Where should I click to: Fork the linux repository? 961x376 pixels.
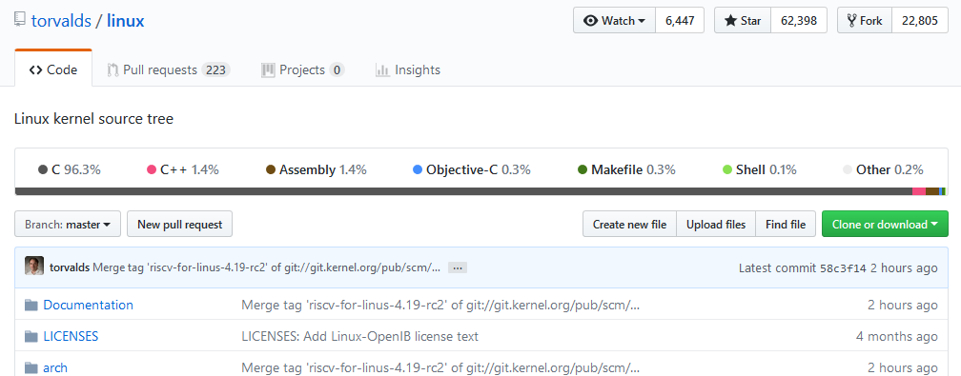(864, 20)
